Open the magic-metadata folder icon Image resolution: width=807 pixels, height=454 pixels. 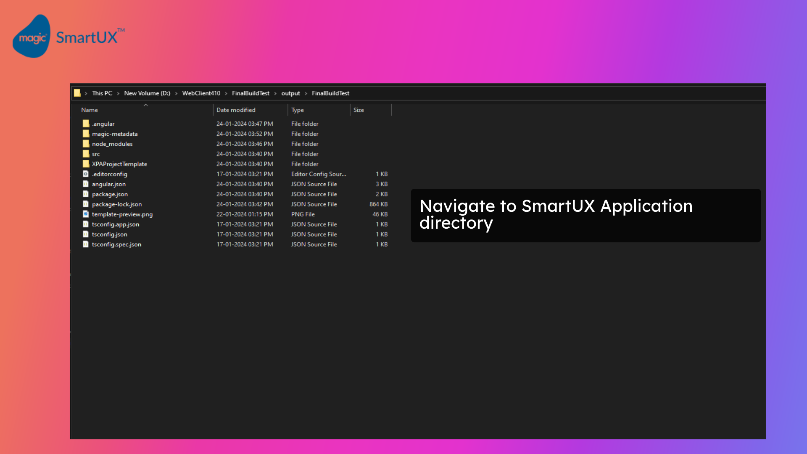(86, 134)
